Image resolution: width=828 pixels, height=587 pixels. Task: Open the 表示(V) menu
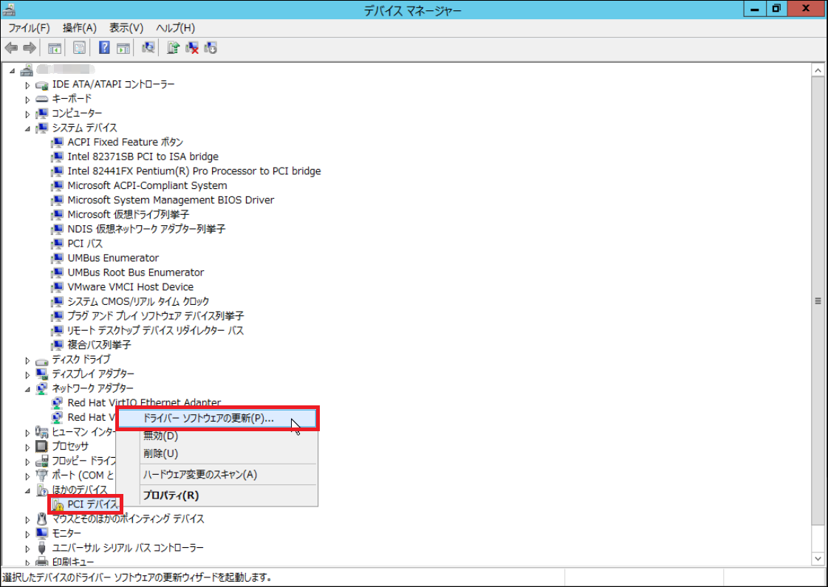point(126,28)
